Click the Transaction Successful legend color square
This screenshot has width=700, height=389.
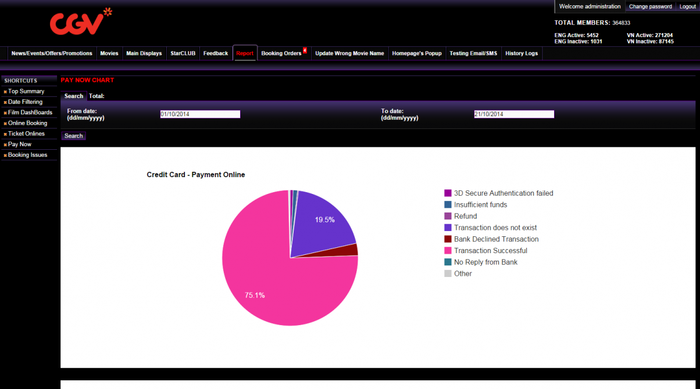tap(448, 251)
